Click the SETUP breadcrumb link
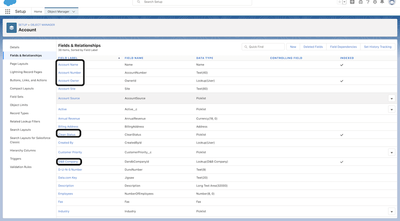The width and height of the screenshot is (400, 221). tap(23, 25)
